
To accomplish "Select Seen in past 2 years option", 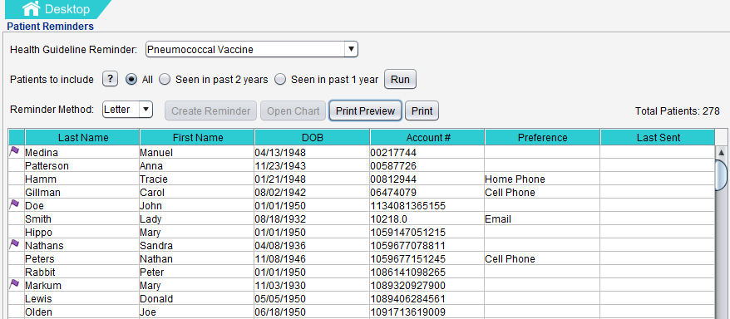I will [165, 80].
